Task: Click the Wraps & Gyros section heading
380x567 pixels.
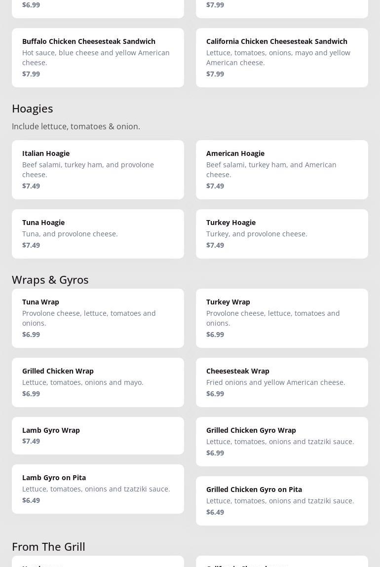Action: click(50, 280)
